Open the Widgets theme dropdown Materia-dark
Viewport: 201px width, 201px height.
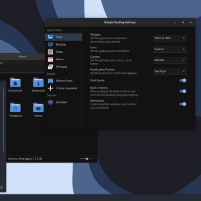170,38
